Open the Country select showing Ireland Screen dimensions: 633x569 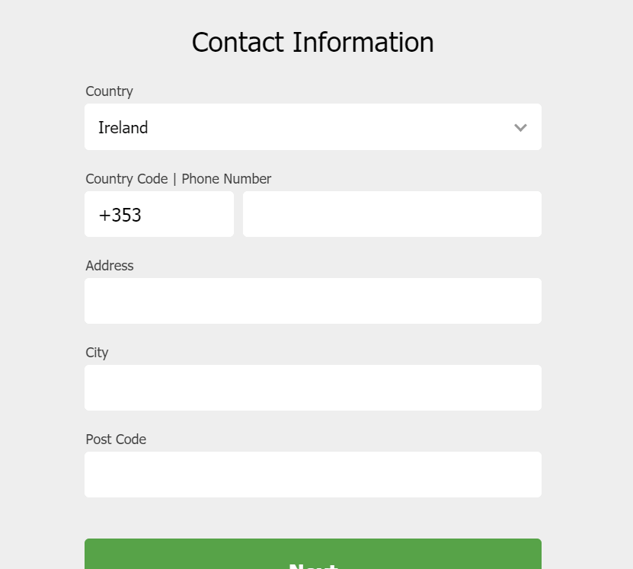click(313, 126)
